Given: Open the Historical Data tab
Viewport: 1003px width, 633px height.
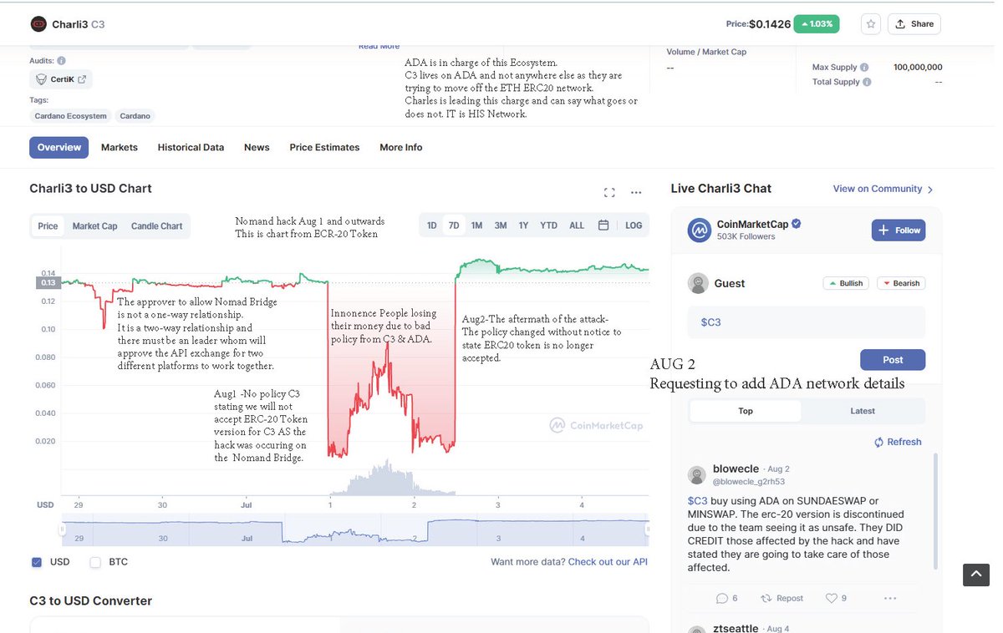Looking at the screenshot, I should point(191,147).
